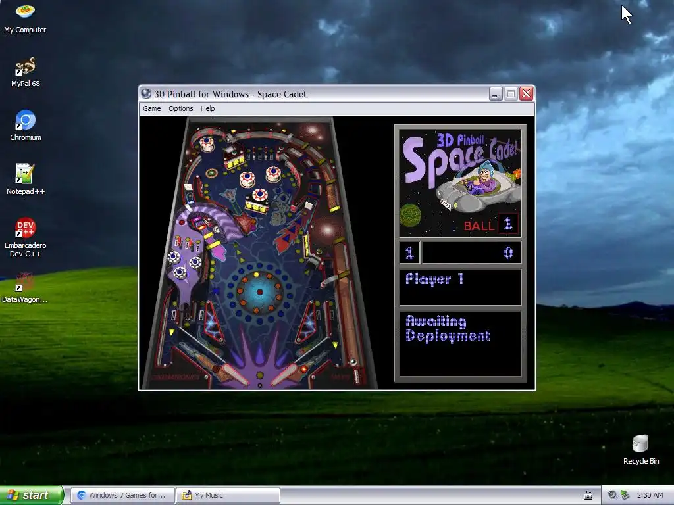The image size is (674, 505).
Task: Select the MyPal 68 desktop icon
Action: tap(25, 72)
